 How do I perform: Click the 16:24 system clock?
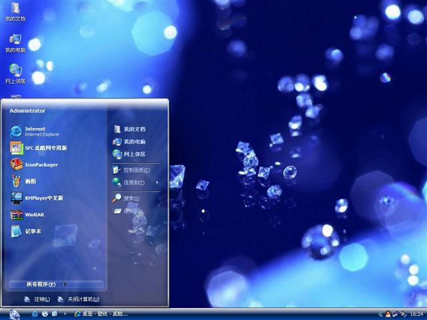(416, 314)
